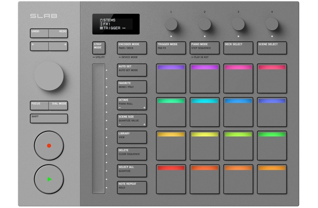
Task: Toggle the Note Repeat Hold button
Action: (132, 188)
